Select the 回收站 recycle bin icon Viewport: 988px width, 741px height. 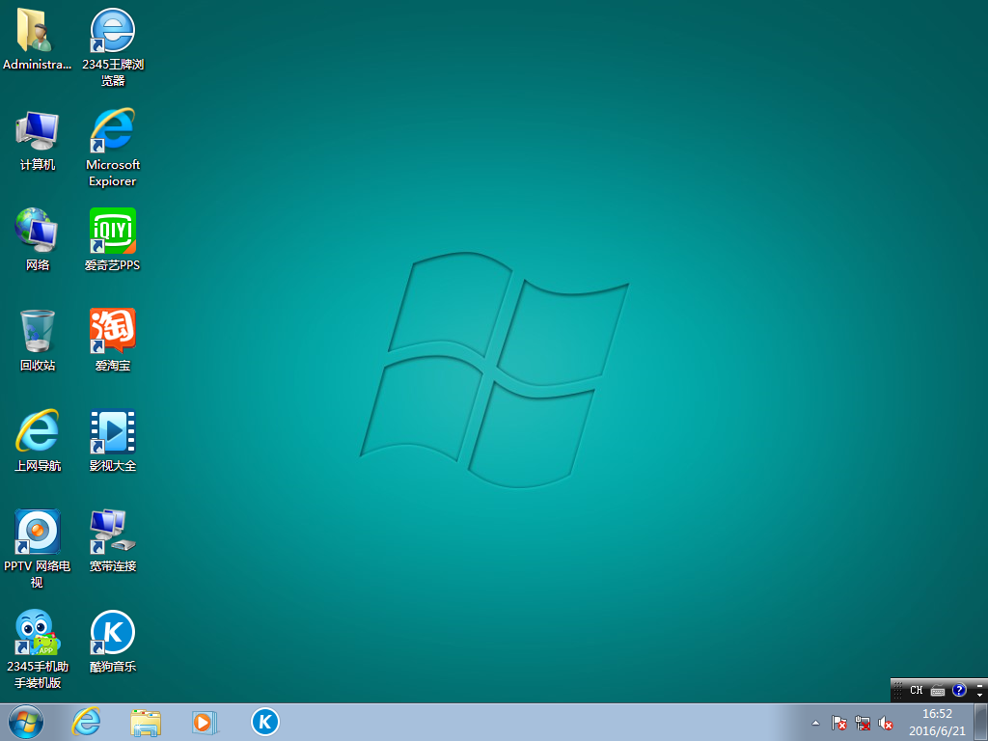click(38, 341)
